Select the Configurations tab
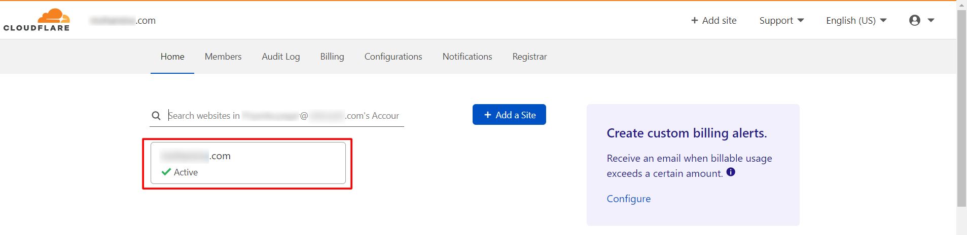 click(393, 57)
